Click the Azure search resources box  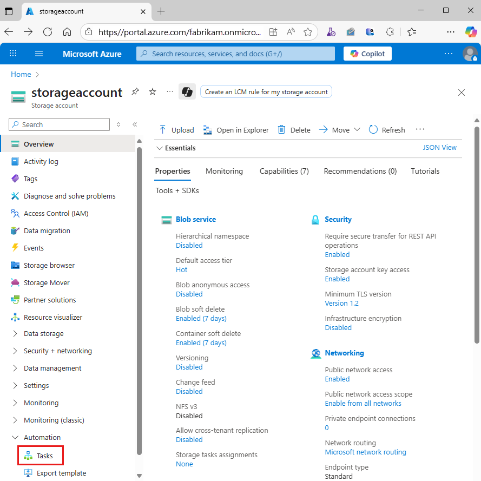235,54
